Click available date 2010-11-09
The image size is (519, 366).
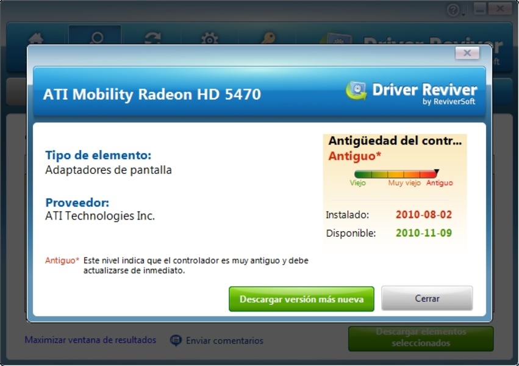pyautogui.click(x=424, y=233)
